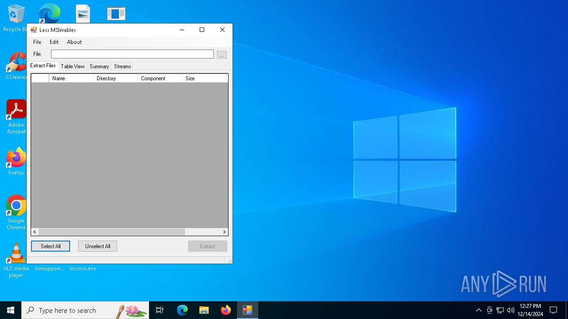The height and width of the screenshot is (319, 568).
Task: Select the lessmsi.exe desktop file
Action: click(83, 268)
